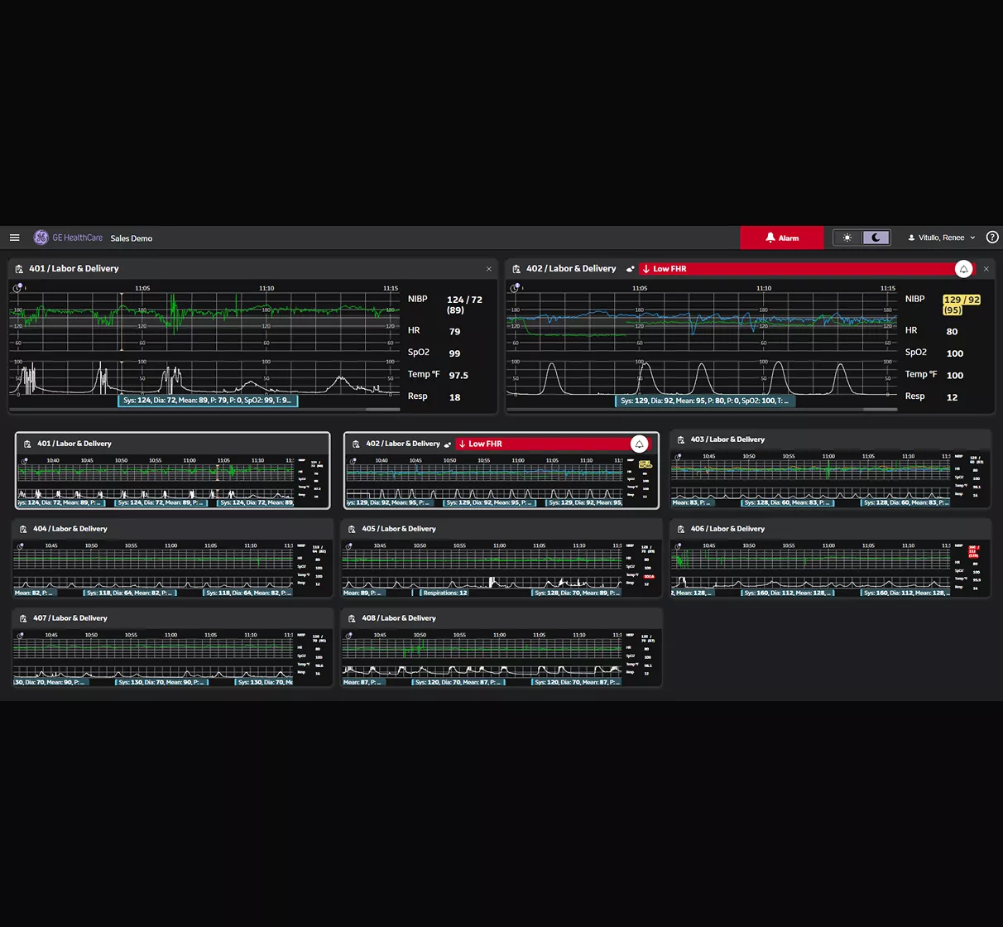The image size is (1003, 927).
Task: Open chart icon on 404 tile
Action: 23,529
